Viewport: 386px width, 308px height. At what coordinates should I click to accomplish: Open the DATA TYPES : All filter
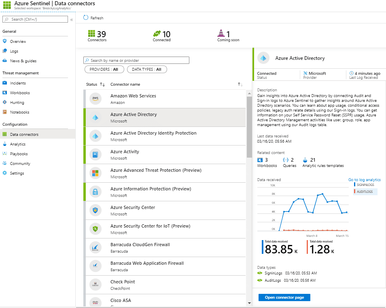147,70
